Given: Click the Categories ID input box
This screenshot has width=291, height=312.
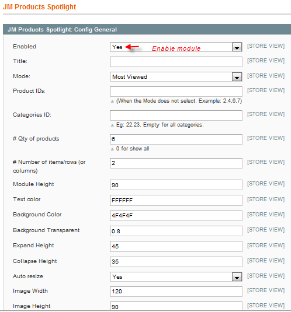Looking at the screenshot, I should coord(176,115).
